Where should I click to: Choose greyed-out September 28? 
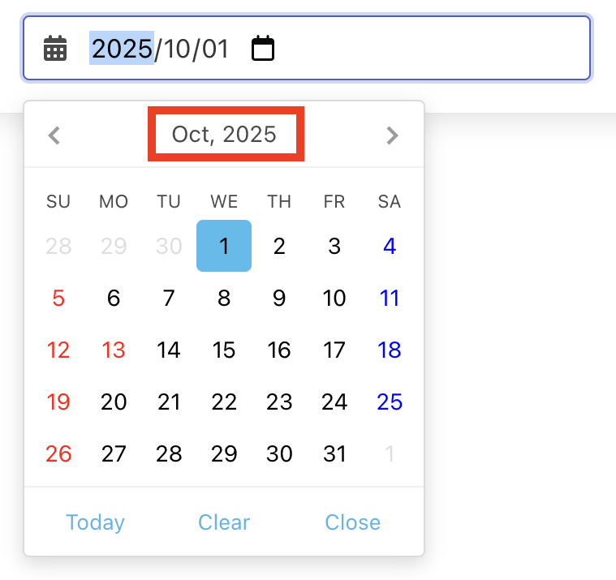tap(58, 246)
